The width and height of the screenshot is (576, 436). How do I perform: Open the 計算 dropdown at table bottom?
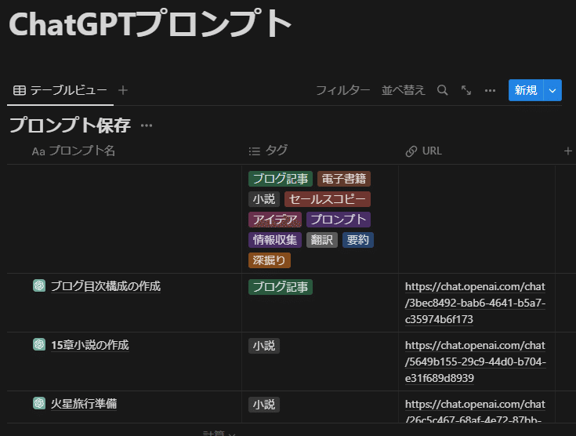click(x=219, y=433)
